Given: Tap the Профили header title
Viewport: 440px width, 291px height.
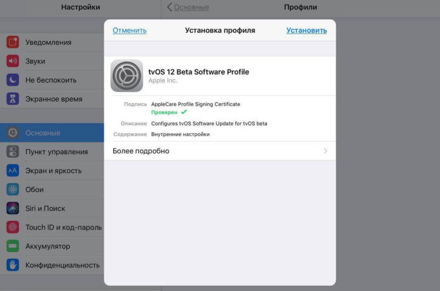Looking at the screenshot, I should pos(300,7).
